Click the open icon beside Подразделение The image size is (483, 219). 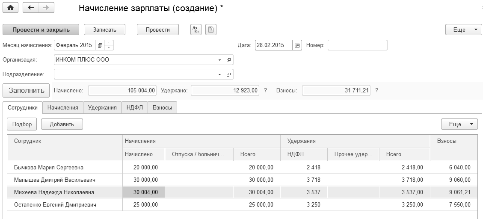coord(229,74)
